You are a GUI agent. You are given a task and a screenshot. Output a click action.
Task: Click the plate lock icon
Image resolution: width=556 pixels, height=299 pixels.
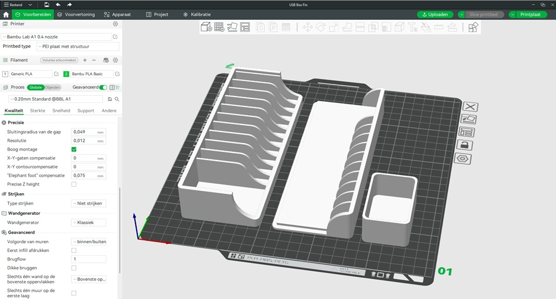click(465, 145)
